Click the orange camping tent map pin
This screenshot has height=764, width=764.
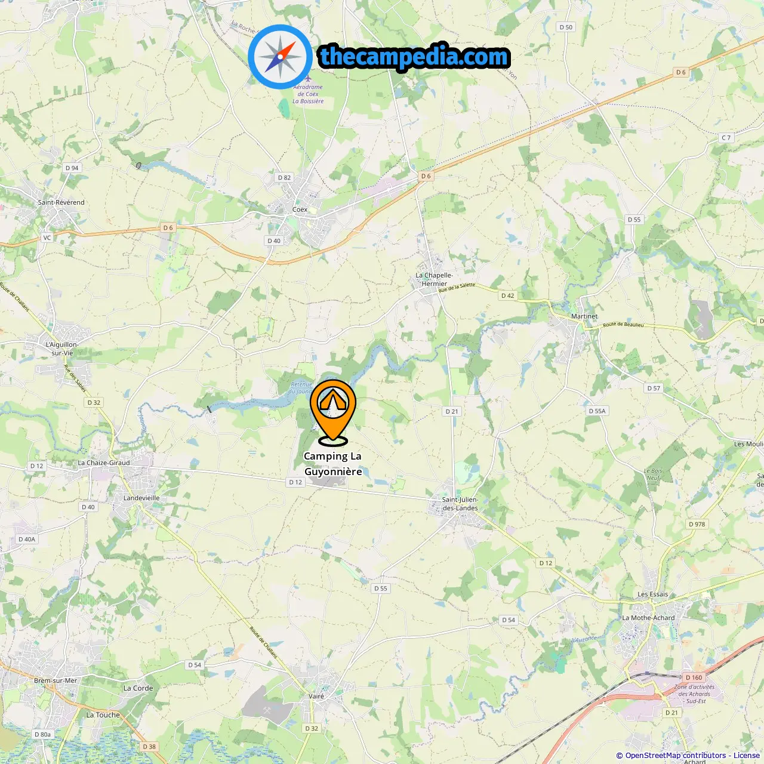333,412
